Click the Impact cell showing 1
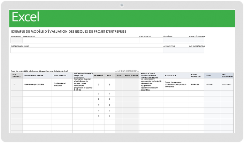 109,116
